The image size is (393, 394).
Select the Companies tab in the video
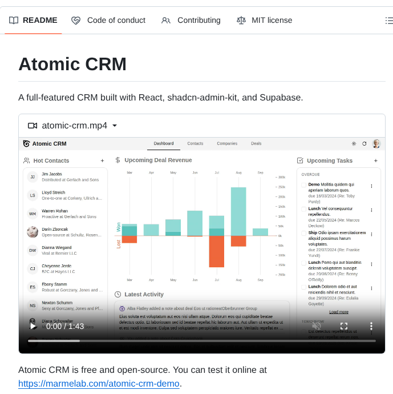coord(227,143)
